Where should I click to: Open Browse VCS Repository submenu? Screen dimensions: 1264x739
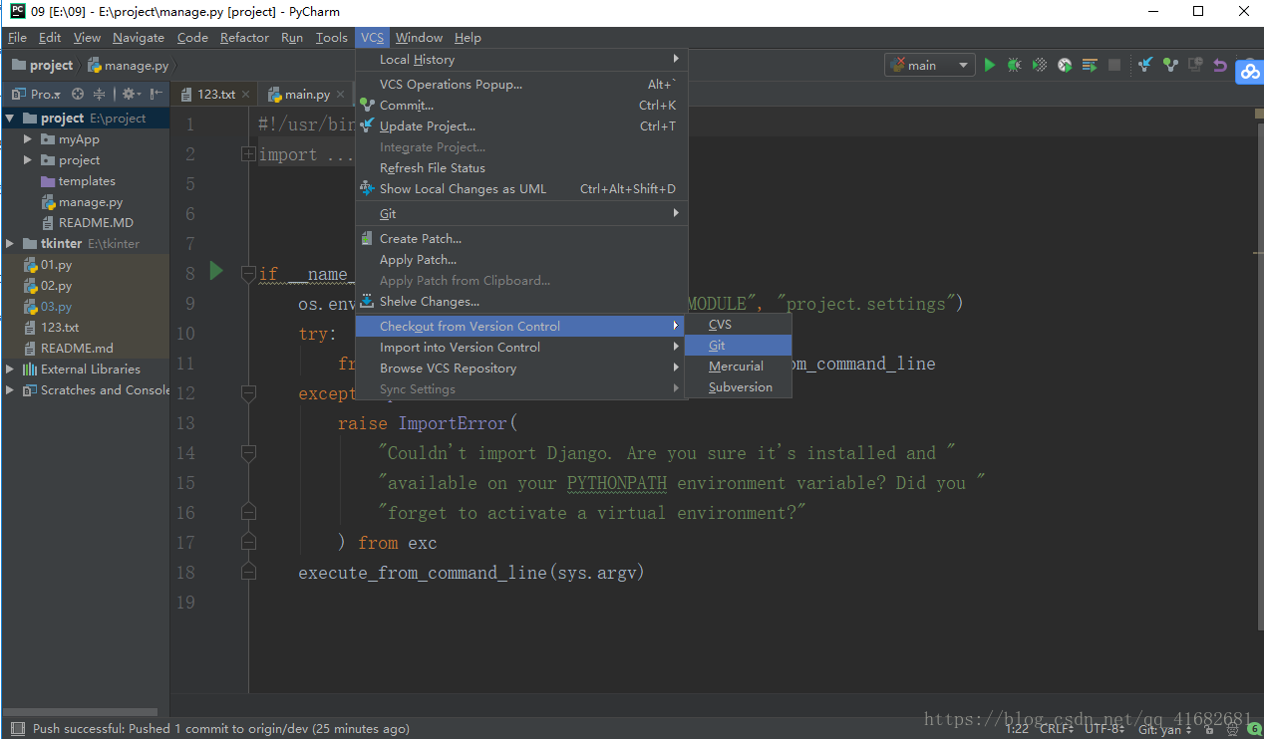[522, 369]
